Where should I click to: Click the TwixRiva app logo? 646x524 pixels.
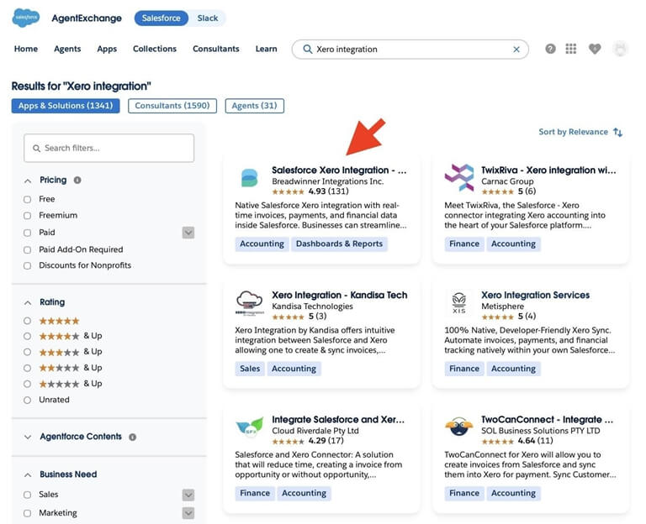tap(459, 178)
